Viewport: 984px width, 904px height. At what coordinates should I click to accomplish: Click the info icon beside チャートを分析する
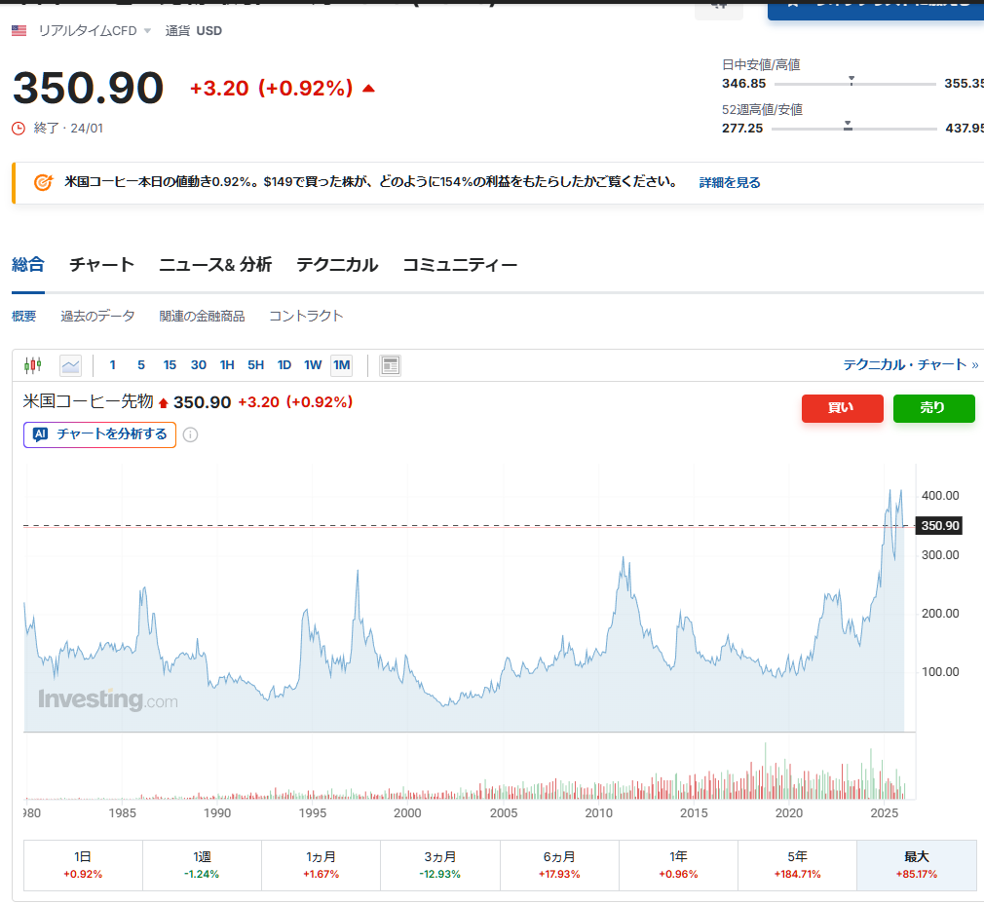coord(191,434)
